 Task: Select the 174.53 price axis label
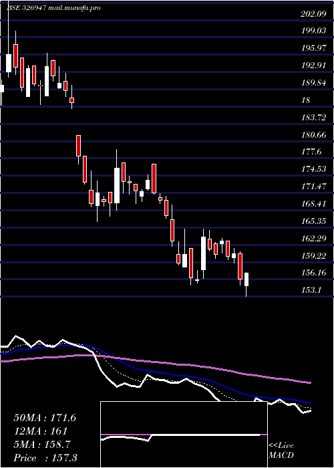click(x=313, y=169)
